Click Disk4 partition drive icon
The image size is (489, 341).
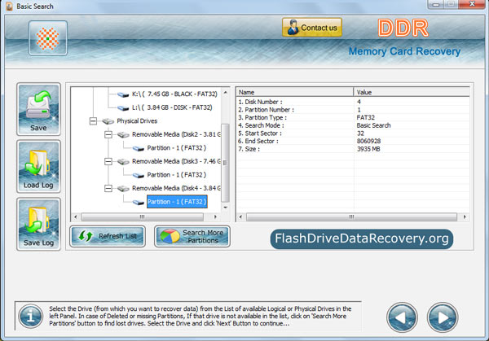139,203
